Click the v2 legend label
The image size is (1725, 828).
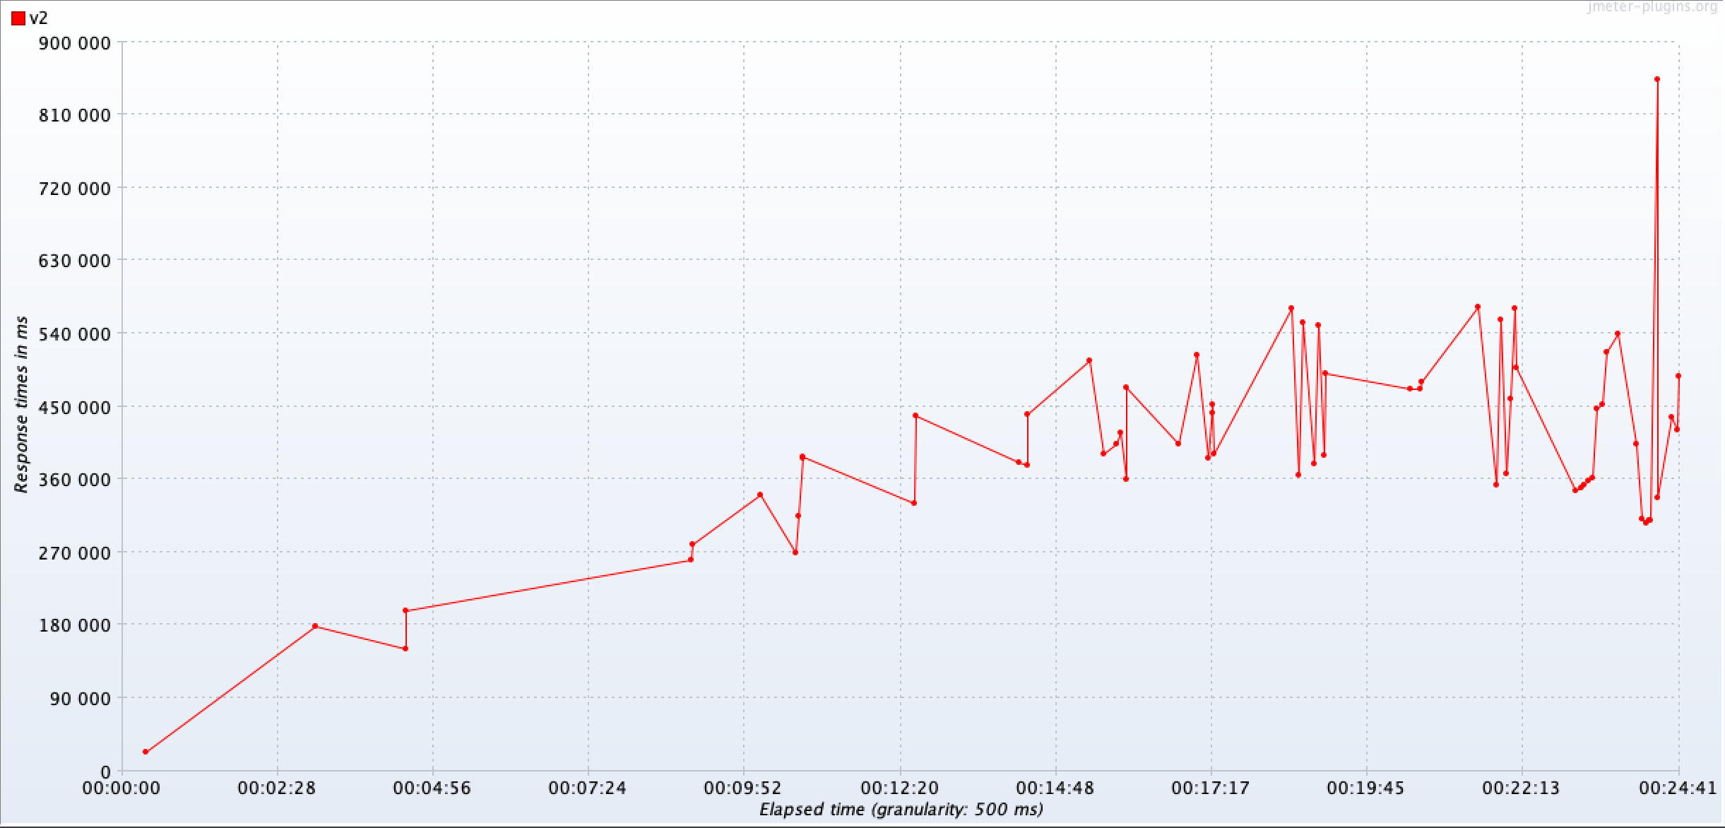tap(39, 19)
